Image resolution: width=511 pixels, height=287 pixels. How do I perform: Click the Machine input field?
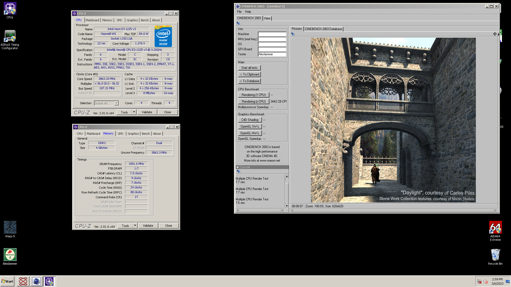272,34
